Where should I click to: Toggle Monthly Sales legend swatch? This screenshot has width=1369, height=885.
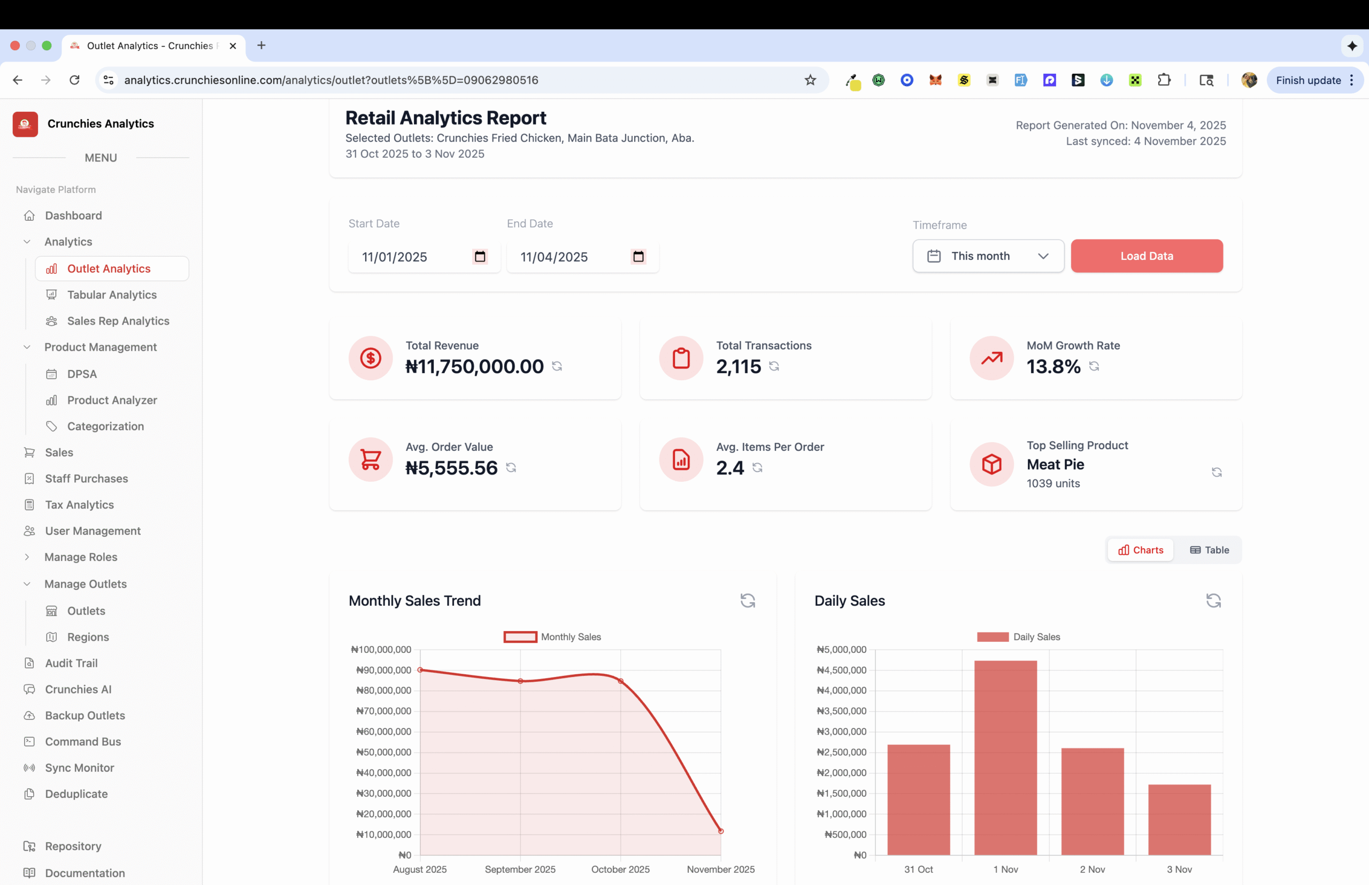click(520, 637)
